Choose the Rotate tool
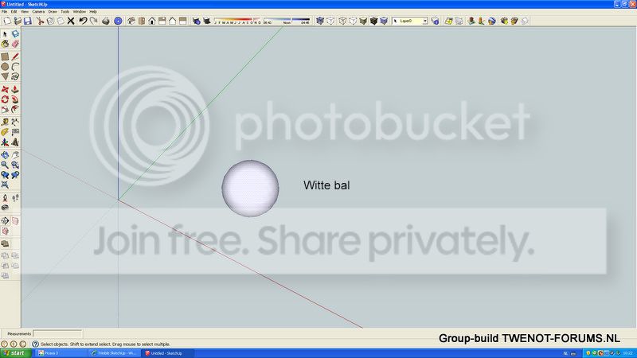This screenshot has height=358, width=637. (x=5, y=99)
